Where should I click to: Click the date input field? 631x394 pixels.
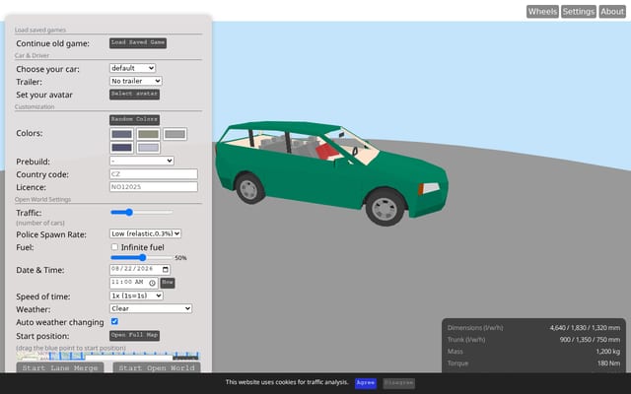[140, 269]
